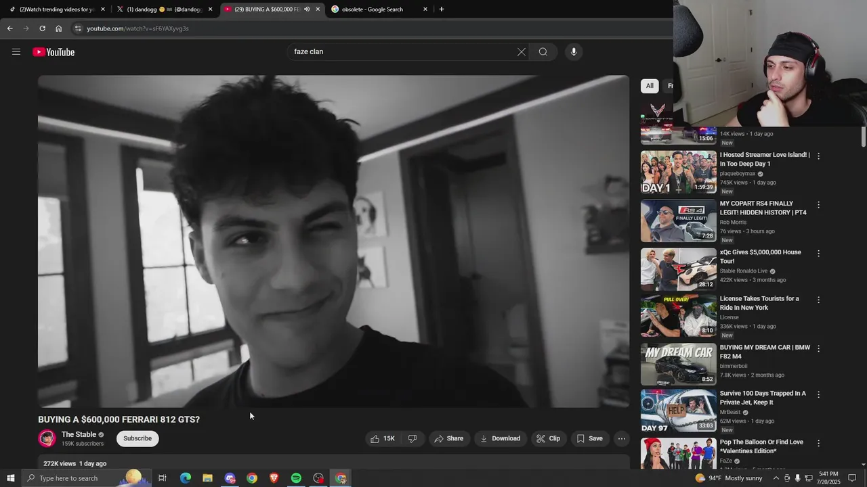Open The Stable channel avatar
Image resolution: width=867 pixels, height=487 pixels.
tap(47, 438)
